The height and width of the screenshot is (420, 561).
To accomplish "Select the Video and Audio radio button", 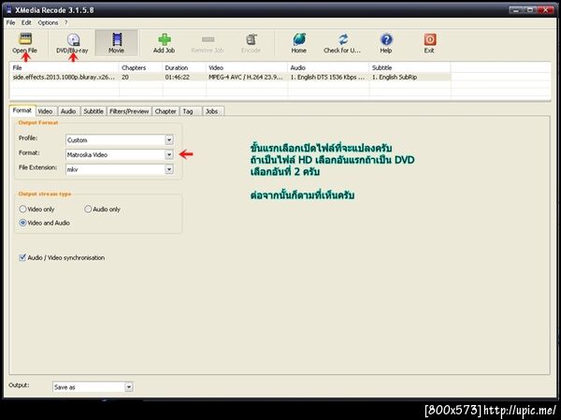I will pyautogui.click(x=22, y=223).
